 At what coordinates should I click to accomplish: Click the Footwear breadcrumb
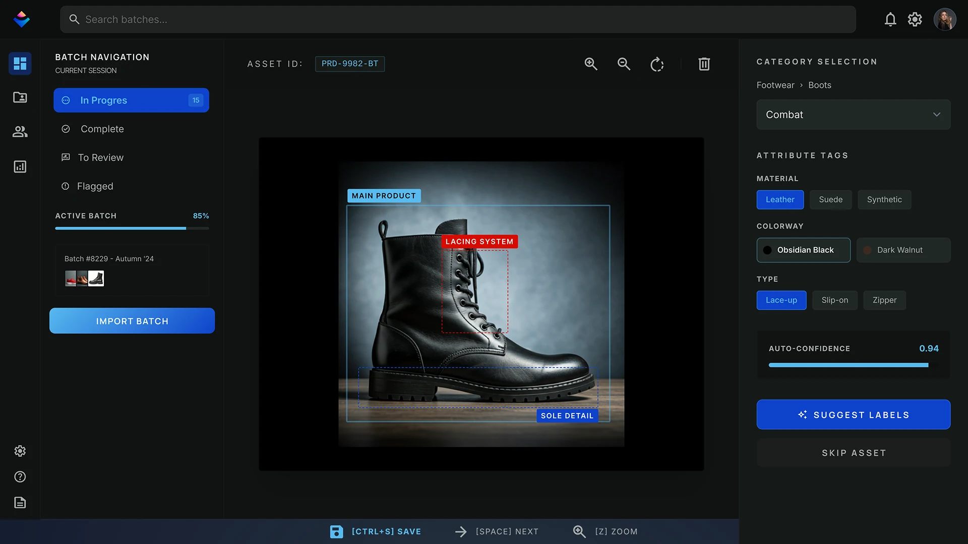(x=775, y=85)
